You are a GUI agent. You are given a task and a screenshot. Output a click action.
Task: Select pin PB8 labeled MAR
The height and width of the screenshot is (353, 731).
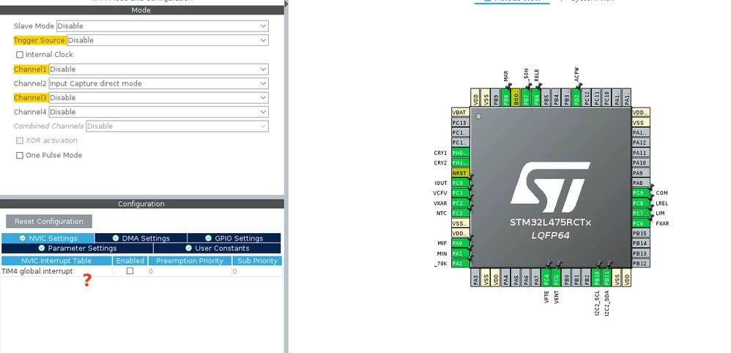(x=505, y=98)
